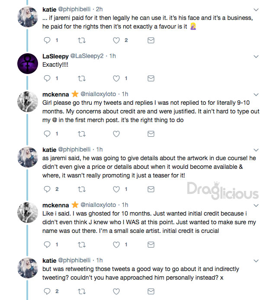The image size is (276, 300).
Task: Open tweet menu arrow on katie's top tweet
Action: [x=256, y=9]
